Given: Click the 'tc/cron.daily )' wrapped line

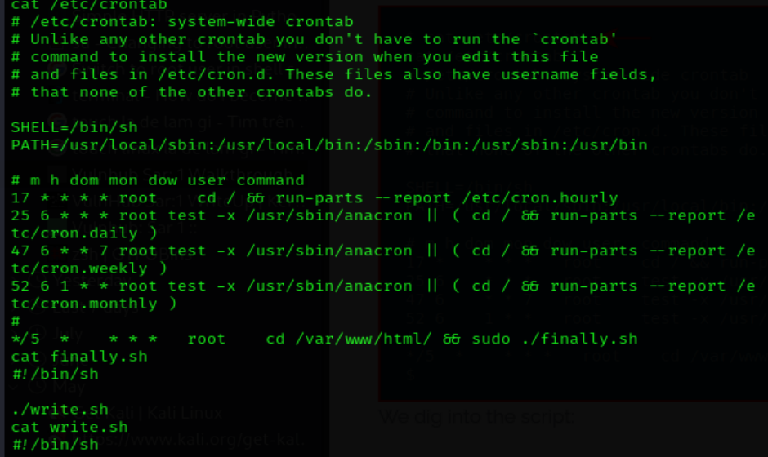Looking at the screenshot, I should coord(84,233).
